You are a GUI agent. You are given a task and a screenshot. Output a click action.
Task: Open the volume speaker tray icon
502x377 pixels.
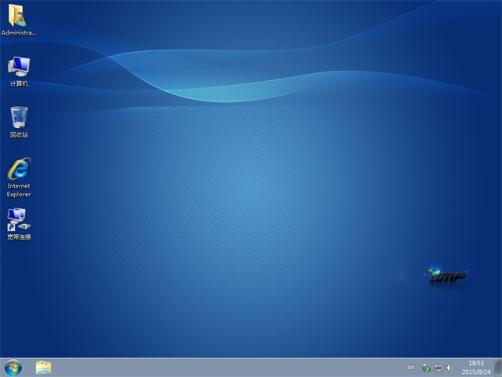click(449, 368)
